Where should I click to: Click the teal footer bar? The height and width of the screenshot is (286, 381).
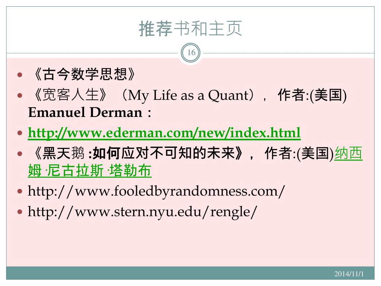(x=190, y=273)
